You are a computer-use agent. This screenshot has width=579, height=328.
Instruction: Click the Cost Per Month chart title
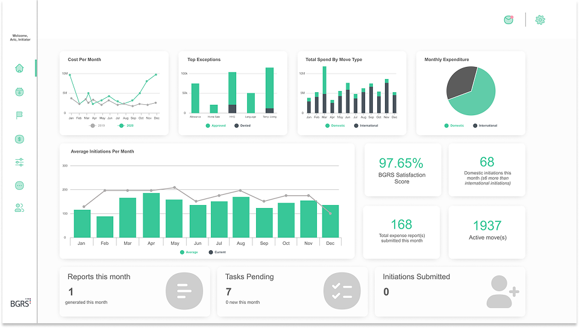click(x=84, y=60)
